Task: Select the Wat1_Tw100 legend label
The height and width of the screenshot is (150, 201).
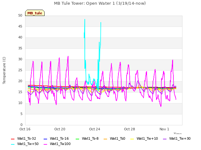Action: click(60, 144)
